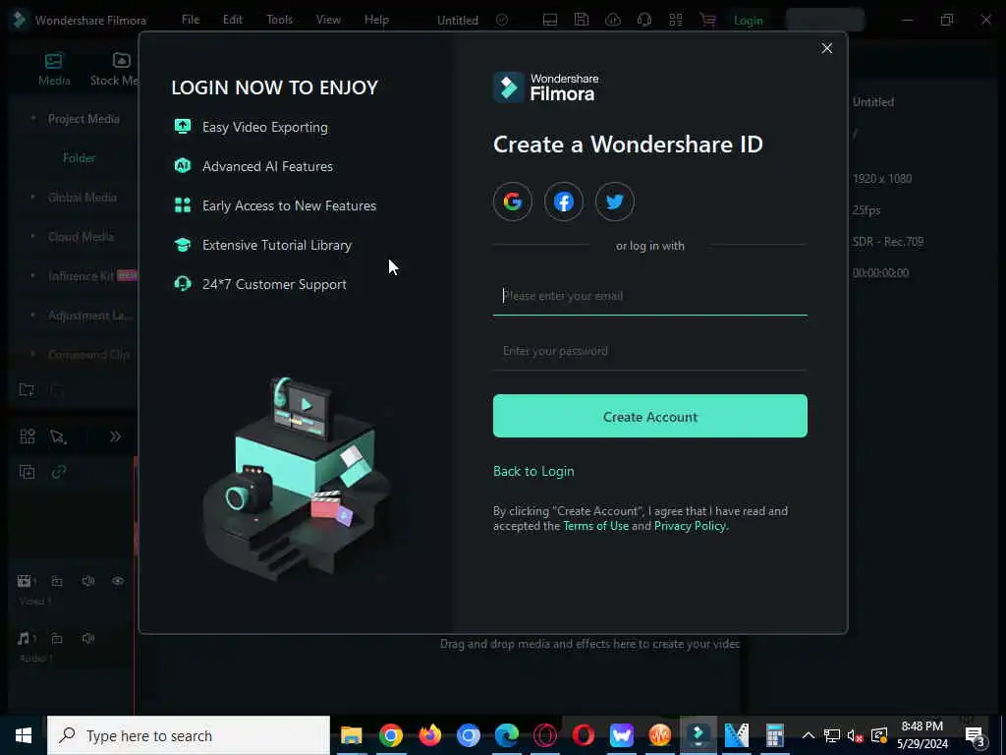Open the Help menu

pos(376,20)
